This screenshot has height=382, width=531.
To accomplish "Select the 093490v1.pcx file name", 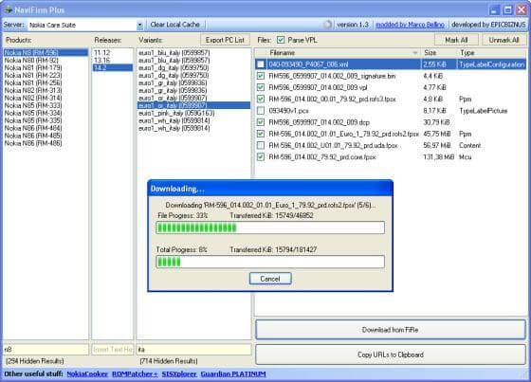I will pyautogui.click(x=288, y=111).
